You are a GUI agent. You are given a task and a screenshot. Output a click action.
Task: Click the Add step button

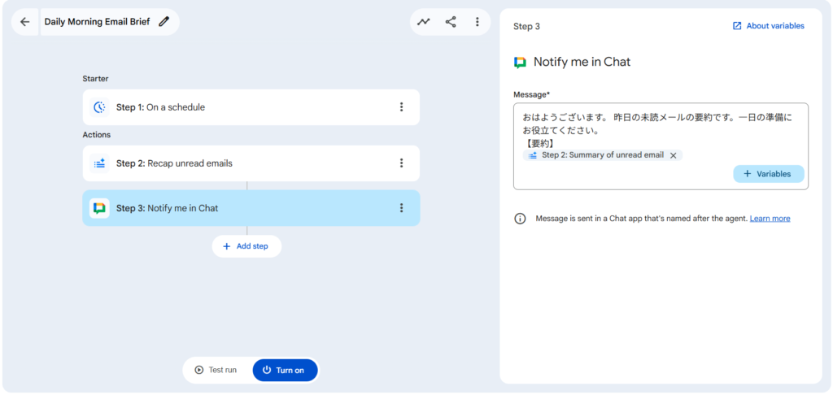[246, 246]
